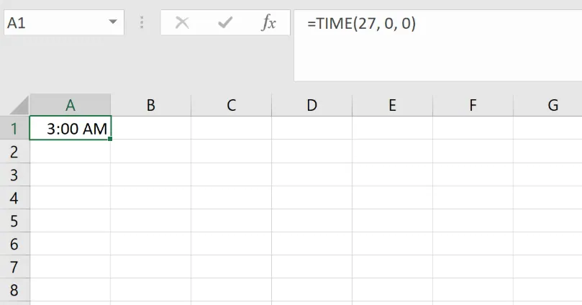This screenshot has height=305, width=582.
Task: Click the Enter checkmark formula icon
Action: pos(225,23)
